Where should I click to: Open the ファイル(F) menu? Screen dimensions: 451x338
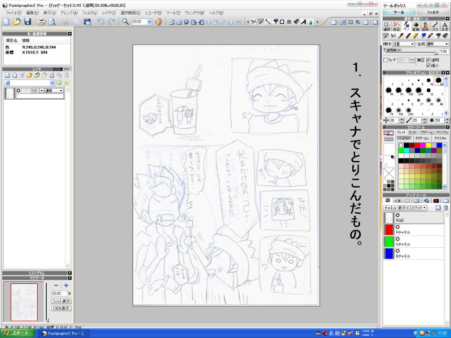14,13
